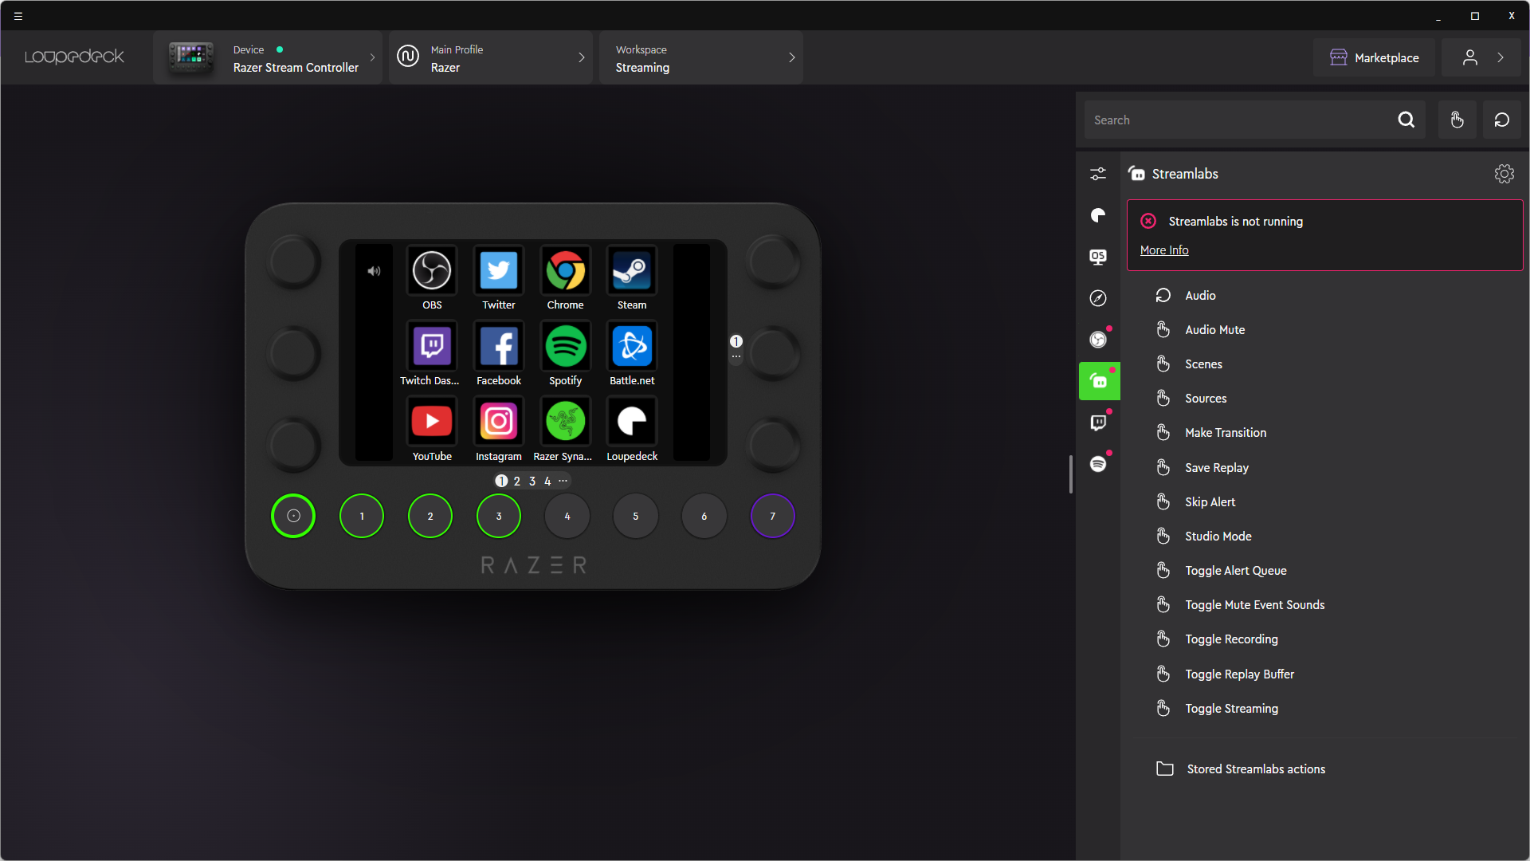Viewport: 1530px width, 861px height.
Task: Select the Razer Synapse touch button
Action: pos(565,423)
